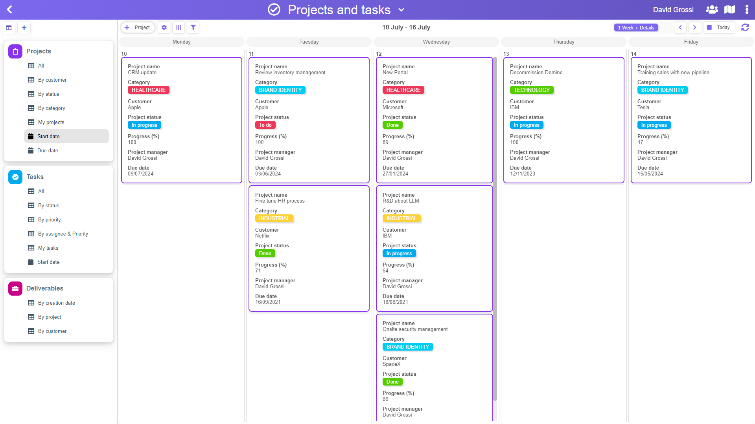Toggle the sidebar panel layout icon
The image size is (755, 424).
pos(9,28)
